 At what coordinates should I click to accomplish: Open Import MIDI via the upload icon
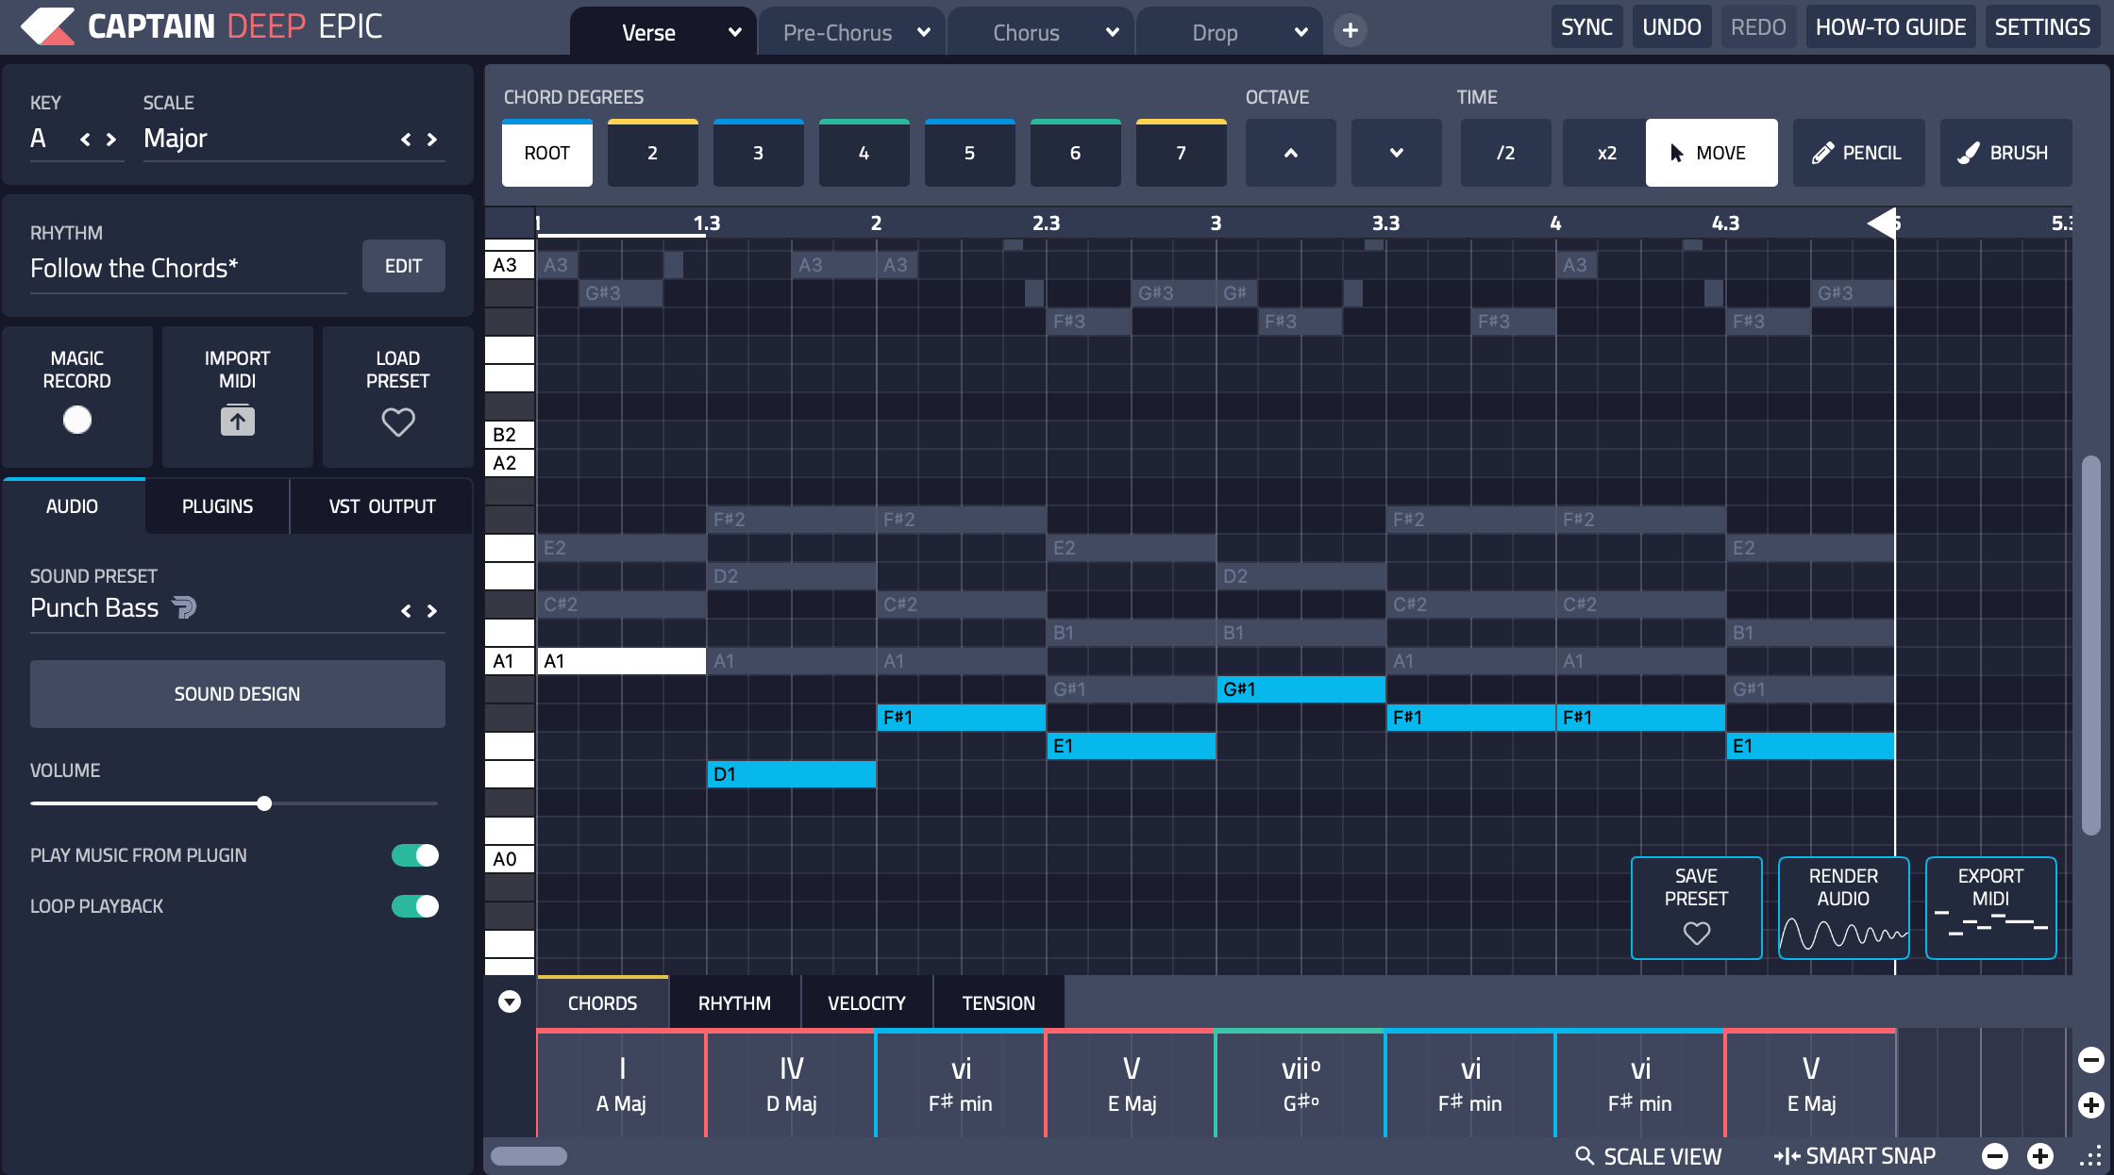point(237,420)
